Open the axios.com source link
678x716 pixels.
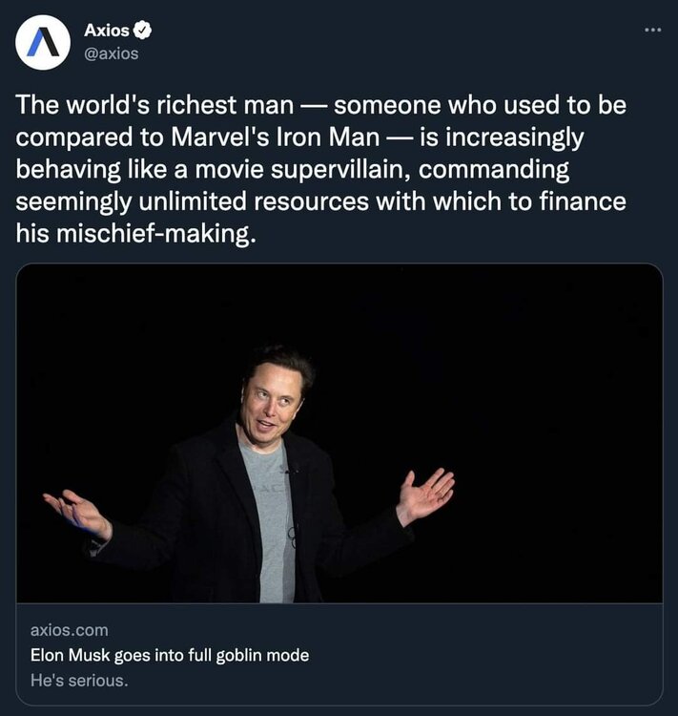click(70, 630)
